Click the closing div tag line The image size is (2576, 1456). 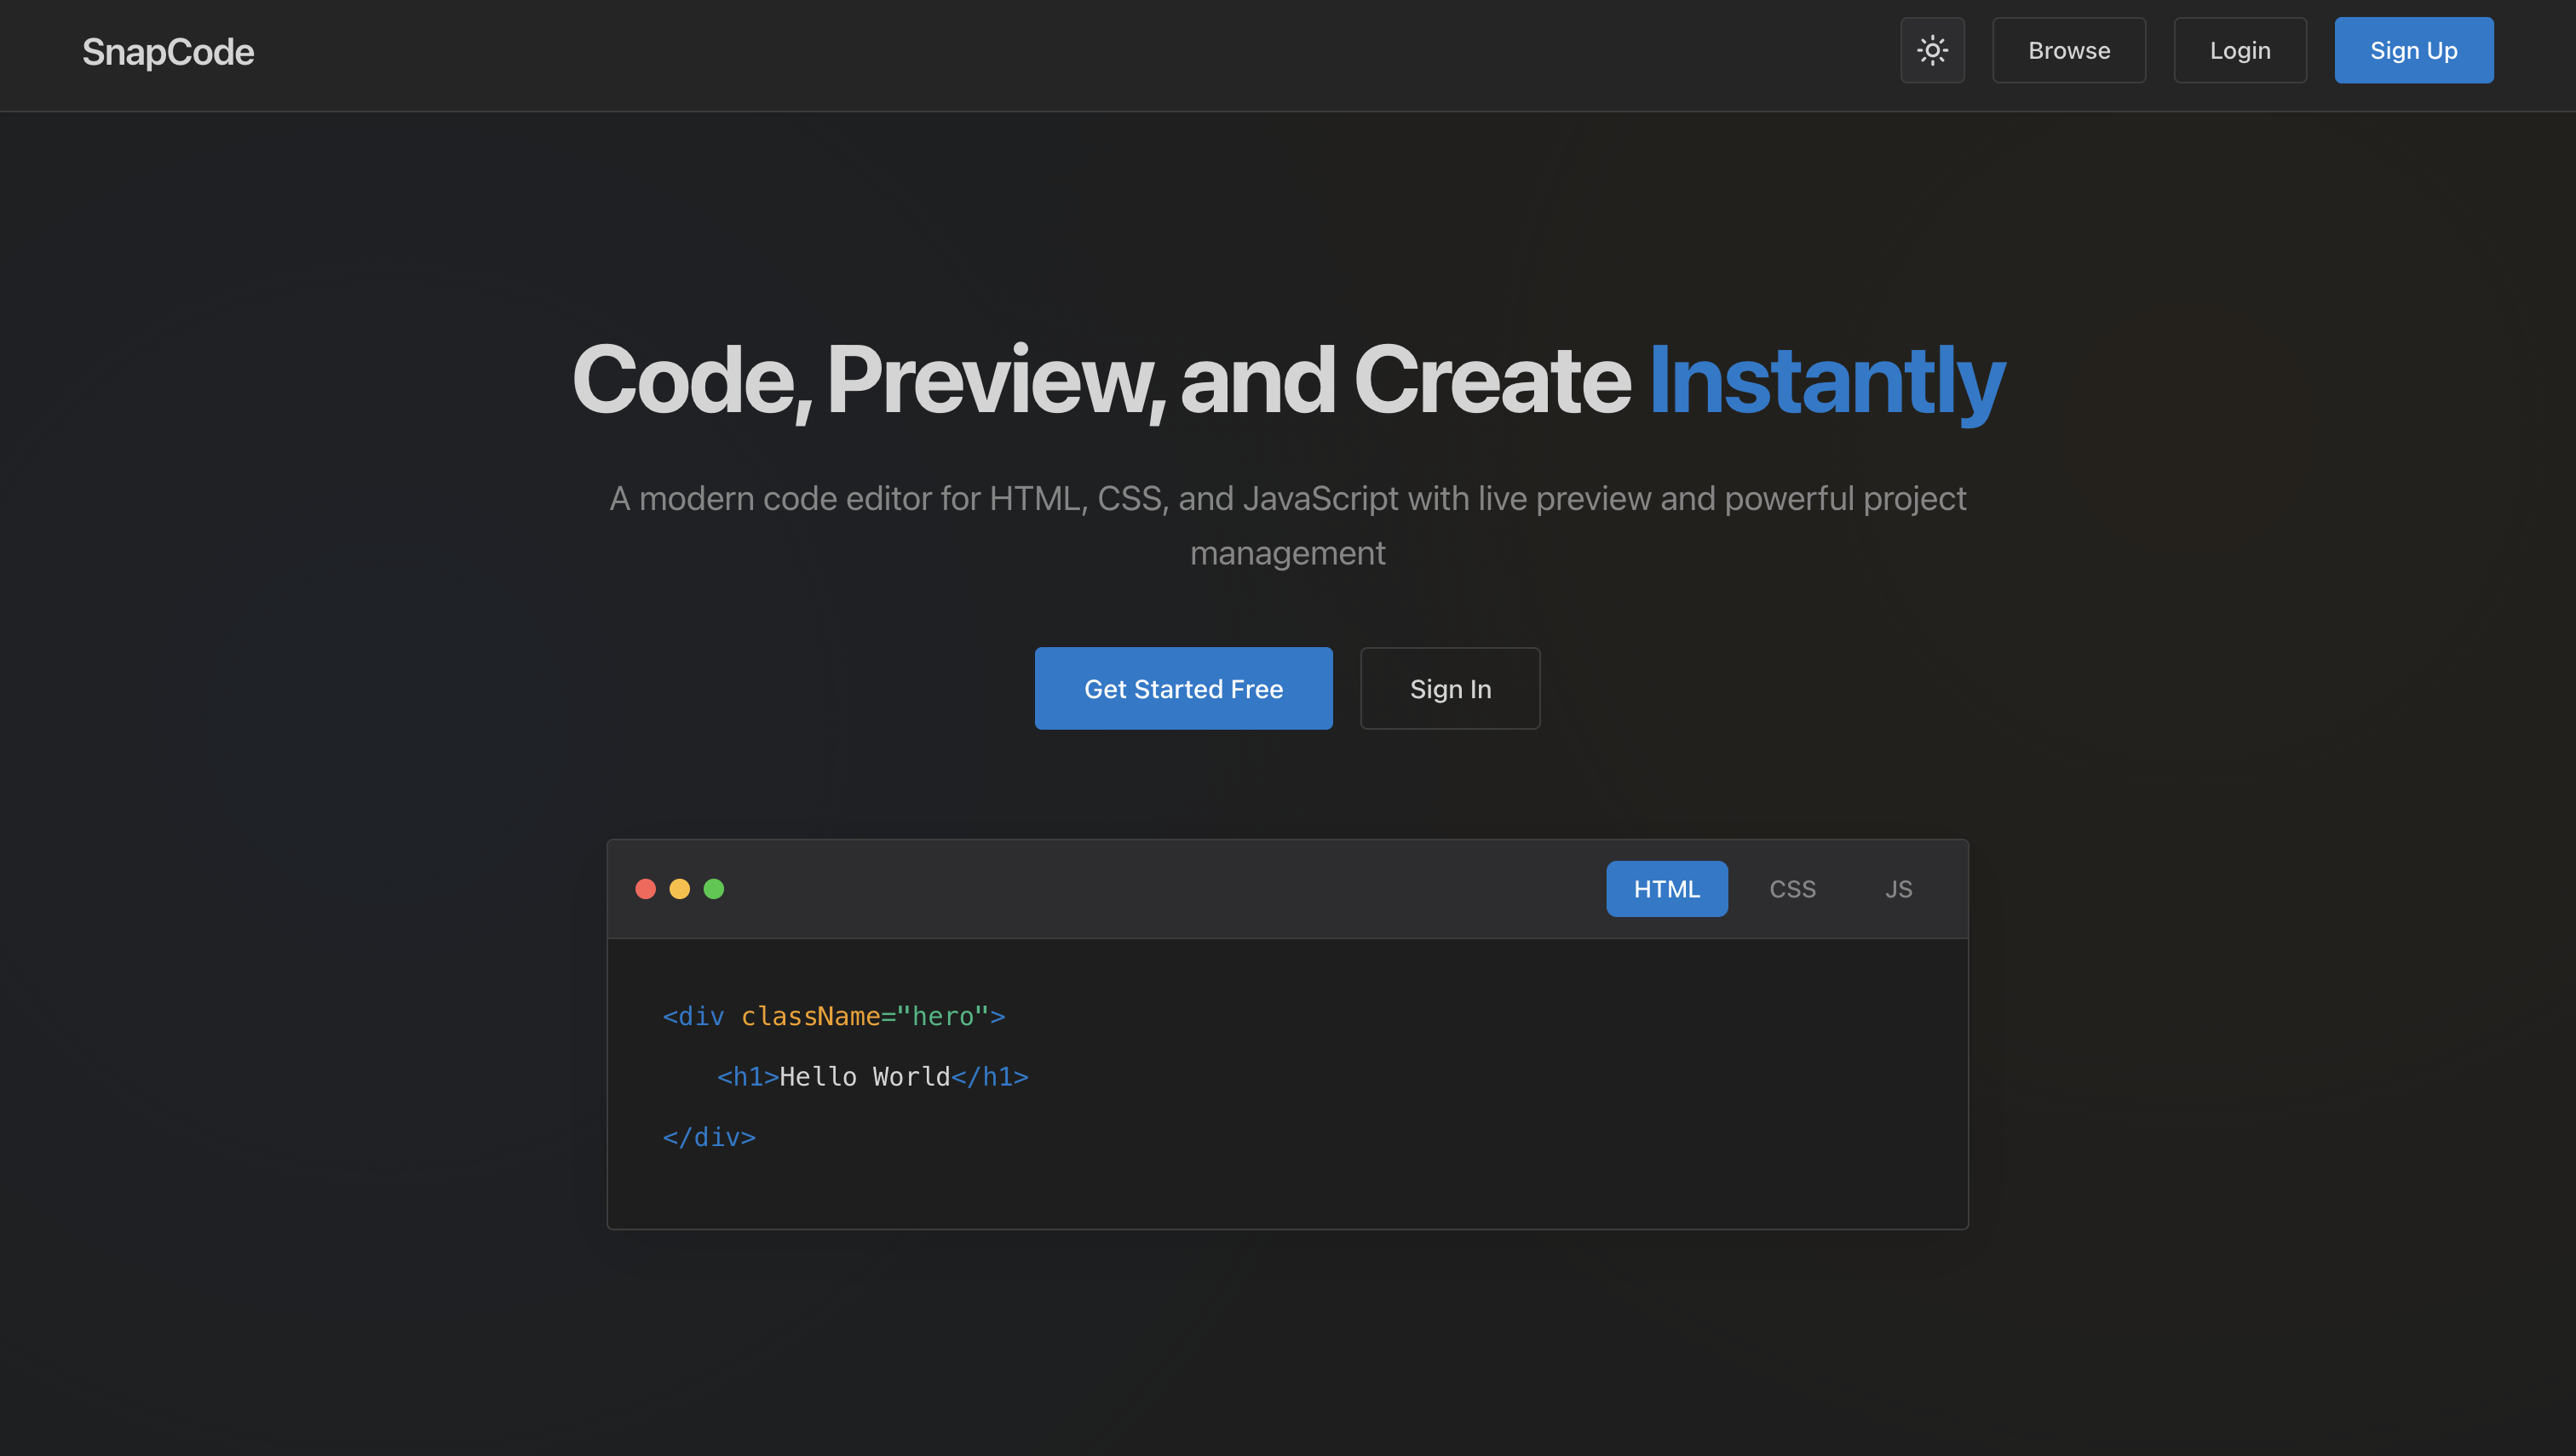tap(708, 1137)
